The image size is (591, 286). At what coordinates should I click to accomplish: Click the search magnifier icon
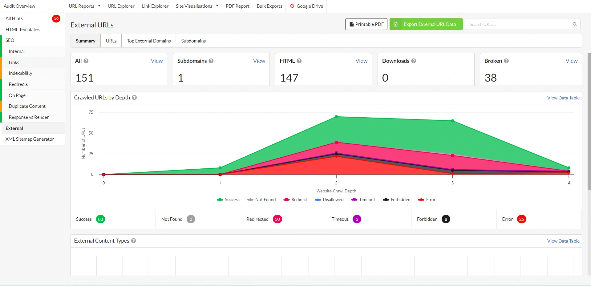(574, 24)
